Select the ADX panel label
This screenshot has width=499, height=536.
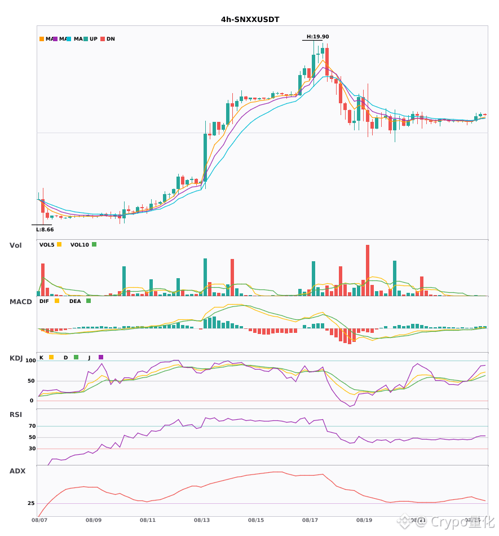tap(17, 471)
